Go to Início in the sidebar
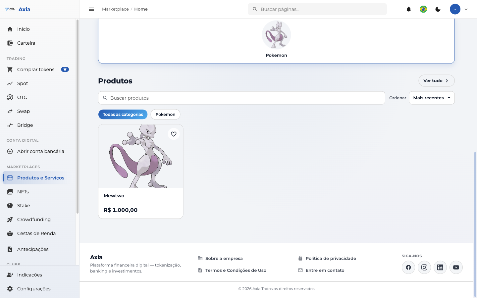 click(x=38, y=29)
